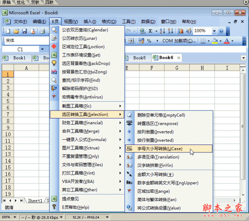Open Calendar lookup (公农双历查询)

(x=87, y=30)
